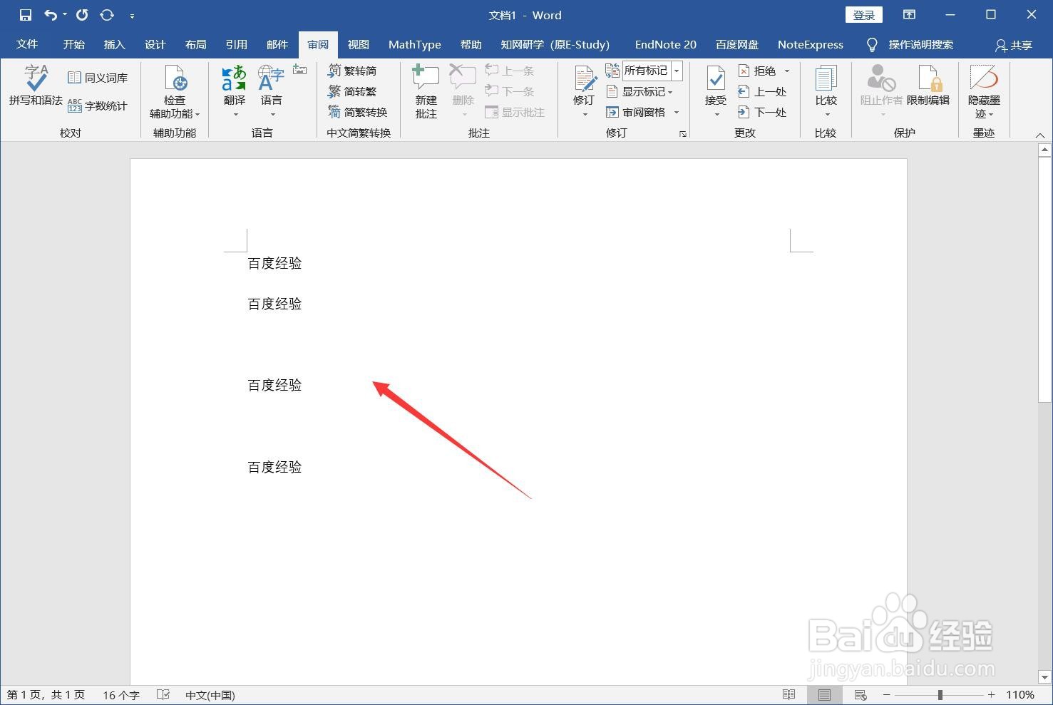
Task: Click the word count 16 个字
Action: pos(121,695)
